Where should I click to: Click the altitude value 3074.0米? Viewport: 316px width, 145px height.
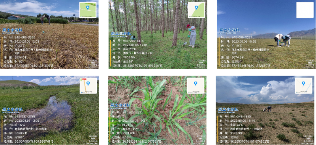[238, 58]
